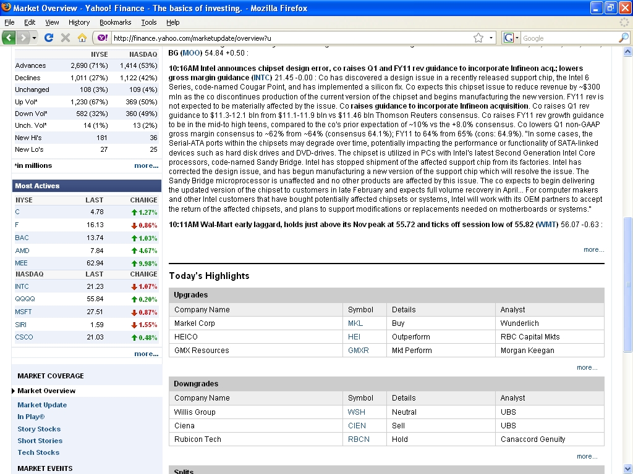Open WSH symbol for Willis Group
Screen dimensions: 633x474
pos(357,412)
